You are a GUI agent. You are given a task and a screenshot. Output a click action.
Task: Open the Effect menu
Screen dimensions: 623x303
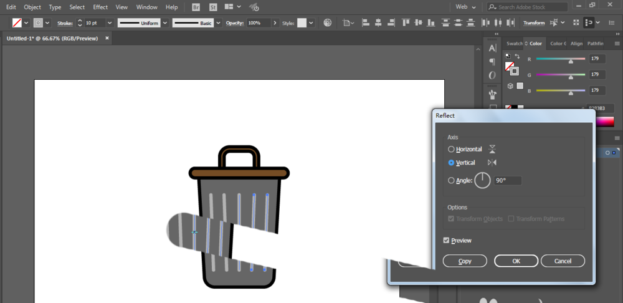tap(100, 7)
